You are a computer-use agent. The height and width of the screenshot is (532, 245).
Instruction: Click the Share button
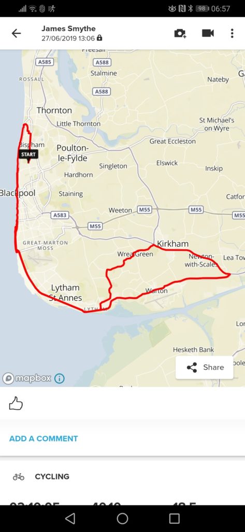click(x=205, y=367)
